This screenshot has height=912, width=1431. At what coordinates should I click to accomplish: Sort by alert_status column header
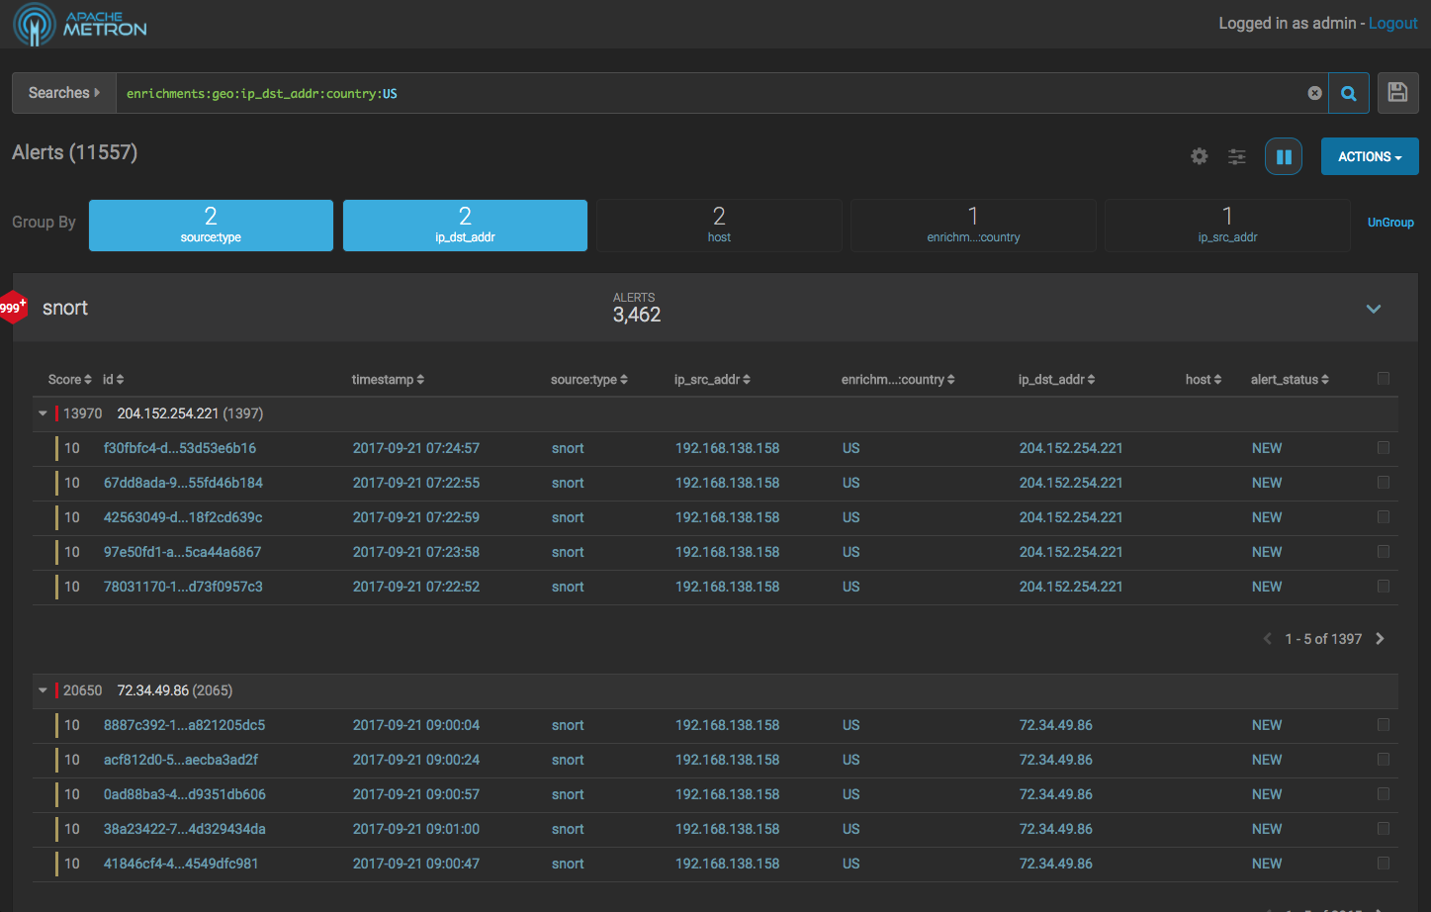pos(1290,380)
